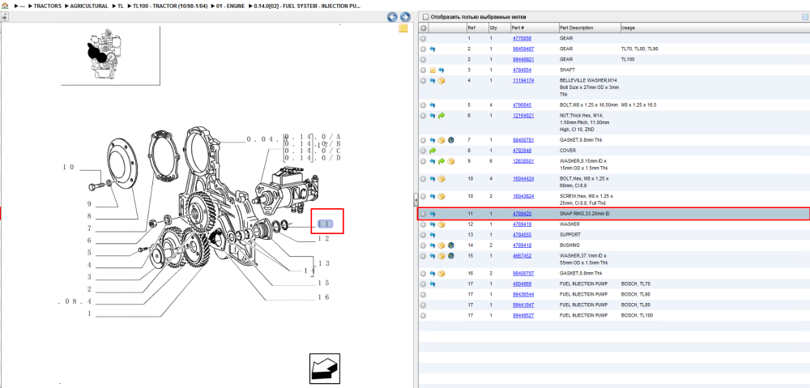Select callout 7 in the diagram

(x=89, y=228)
